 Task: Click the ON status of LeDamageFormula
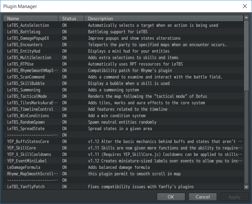64,167
